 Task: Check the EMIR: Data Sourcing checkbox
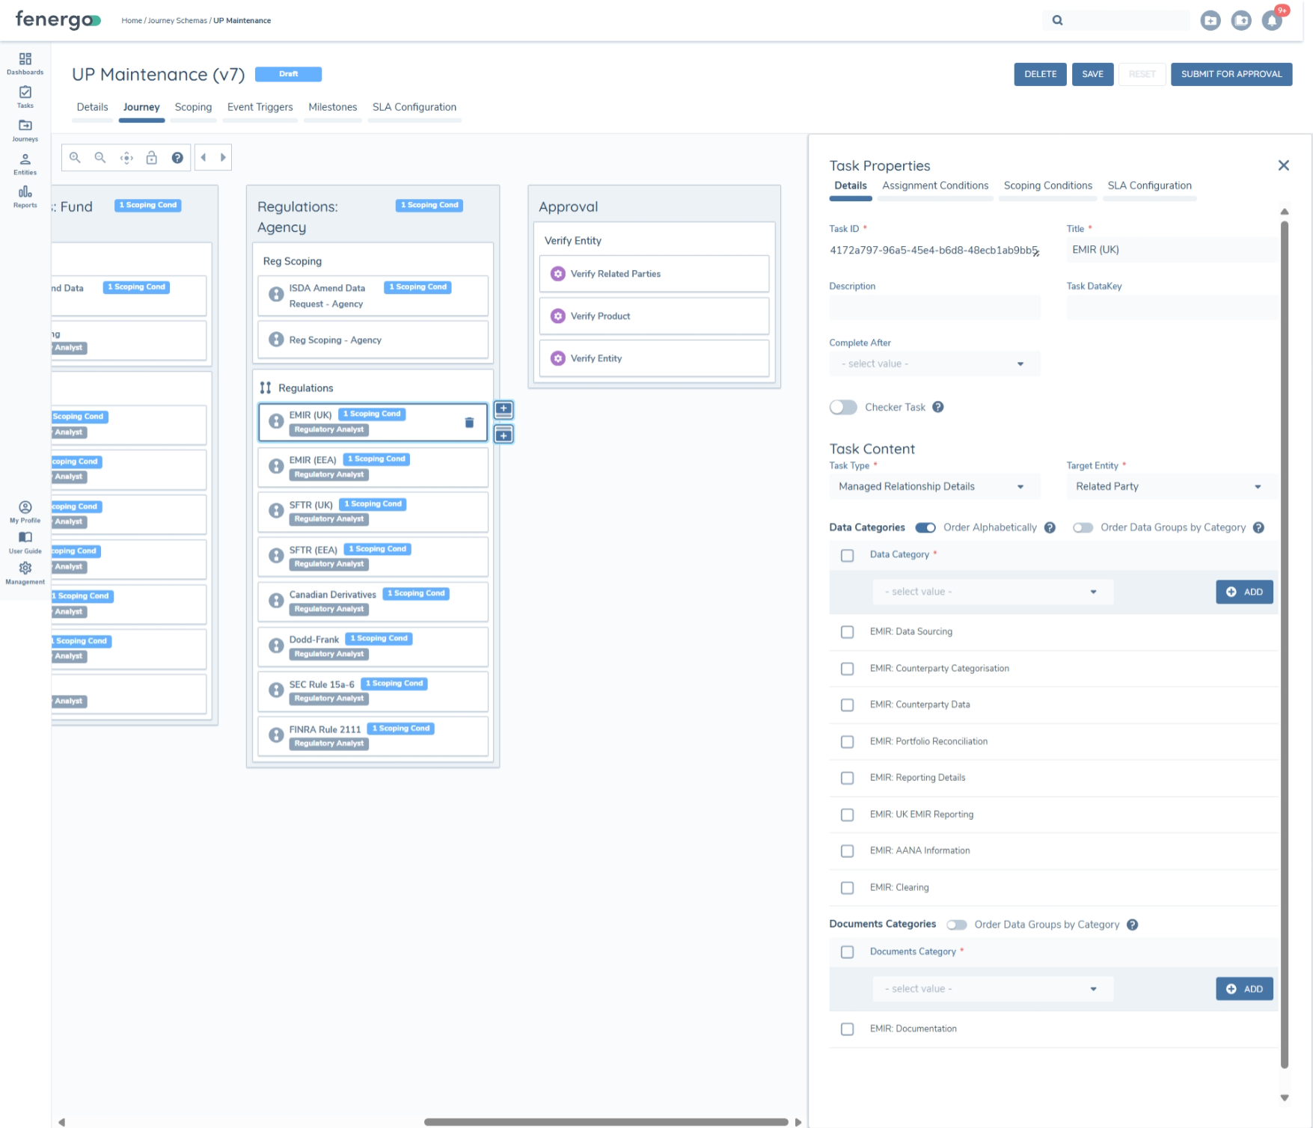click(x=847, y=631)
